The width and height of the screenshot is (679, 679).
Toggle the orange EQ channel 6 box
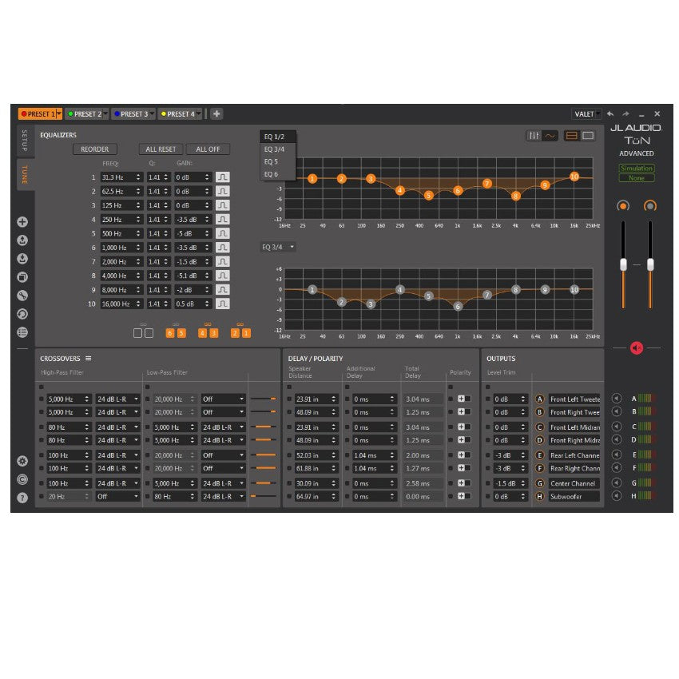coord(170,333)
